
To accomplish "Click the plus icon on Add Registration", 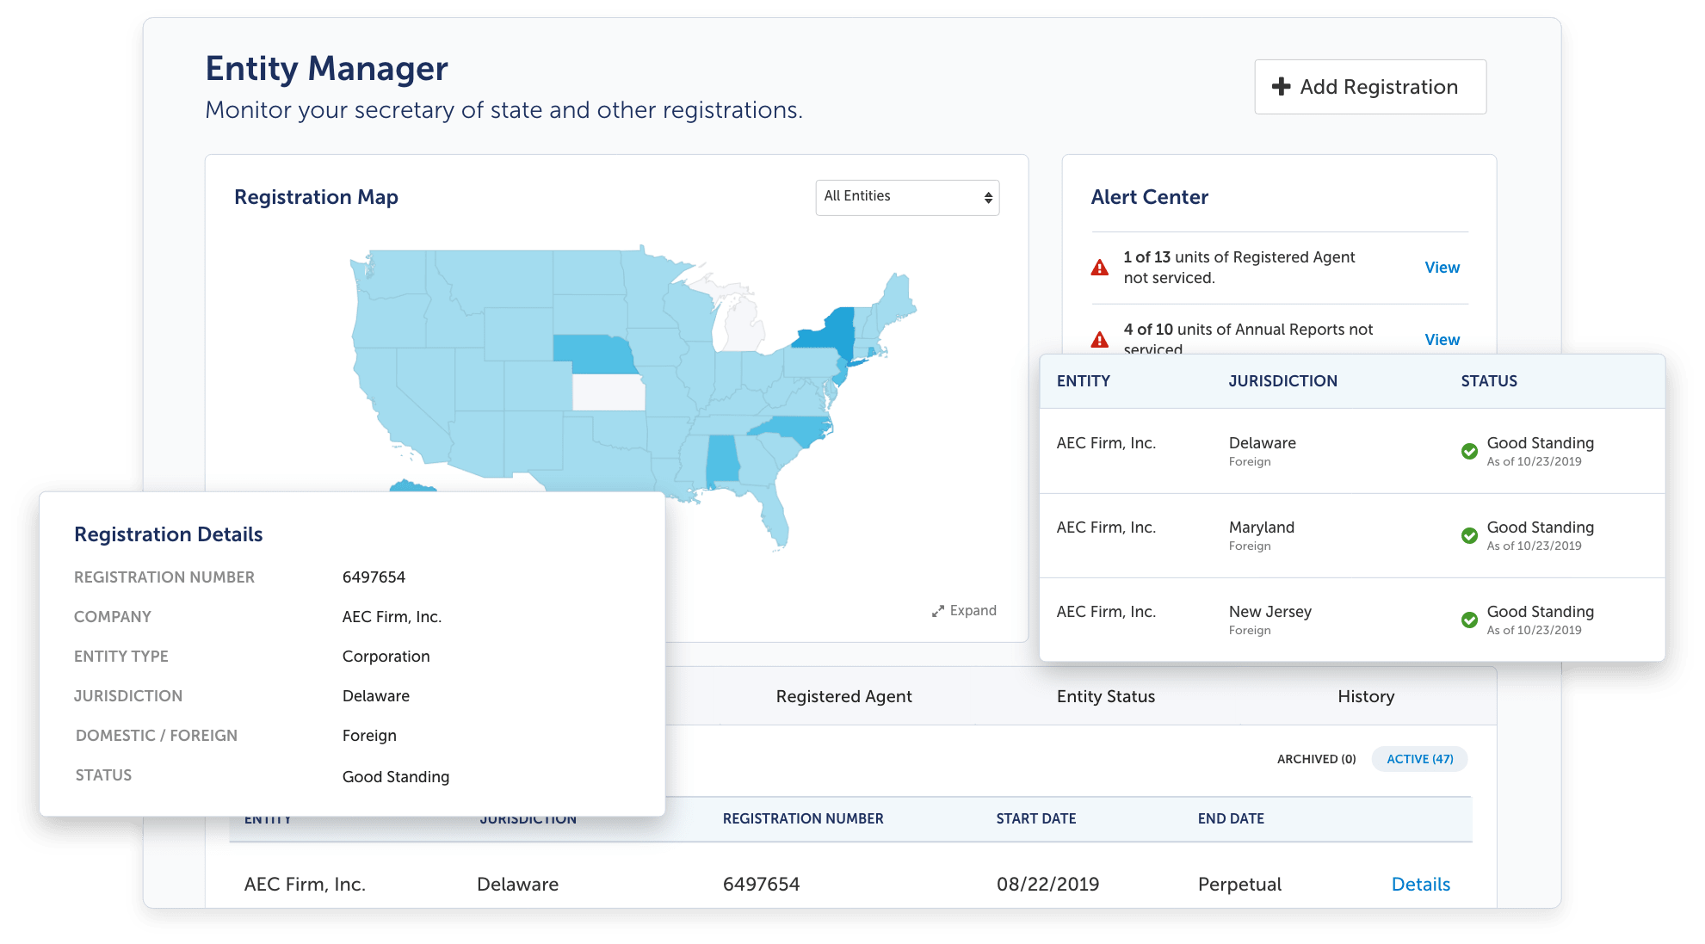I will (1282, 86).
